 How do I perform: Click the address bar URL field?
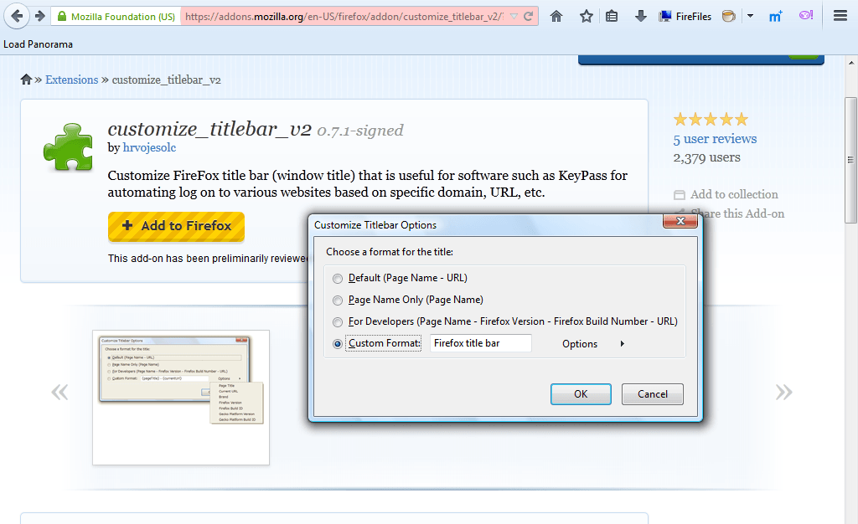pos(344,17)
